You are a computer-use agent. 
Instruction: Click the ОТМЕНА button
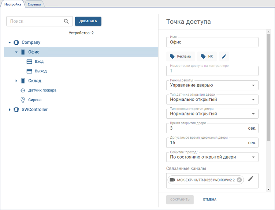(209, 200)
